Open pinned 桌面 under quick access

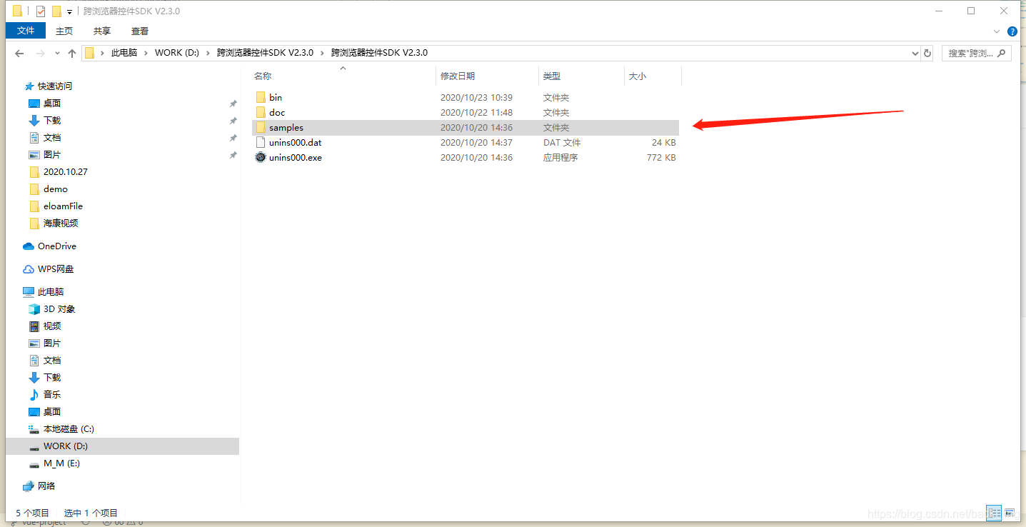tap(52, 103)
